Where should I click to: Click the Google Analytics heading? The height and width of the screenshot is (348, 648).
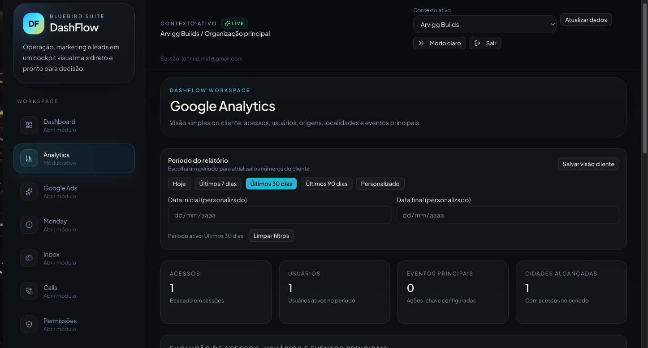click(223, 106)
